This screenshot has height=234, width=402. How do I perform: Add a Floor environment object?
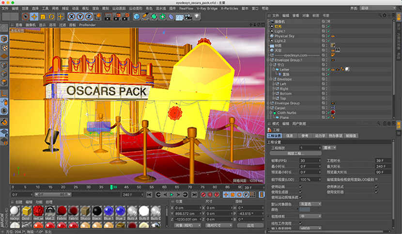point(180,17)
